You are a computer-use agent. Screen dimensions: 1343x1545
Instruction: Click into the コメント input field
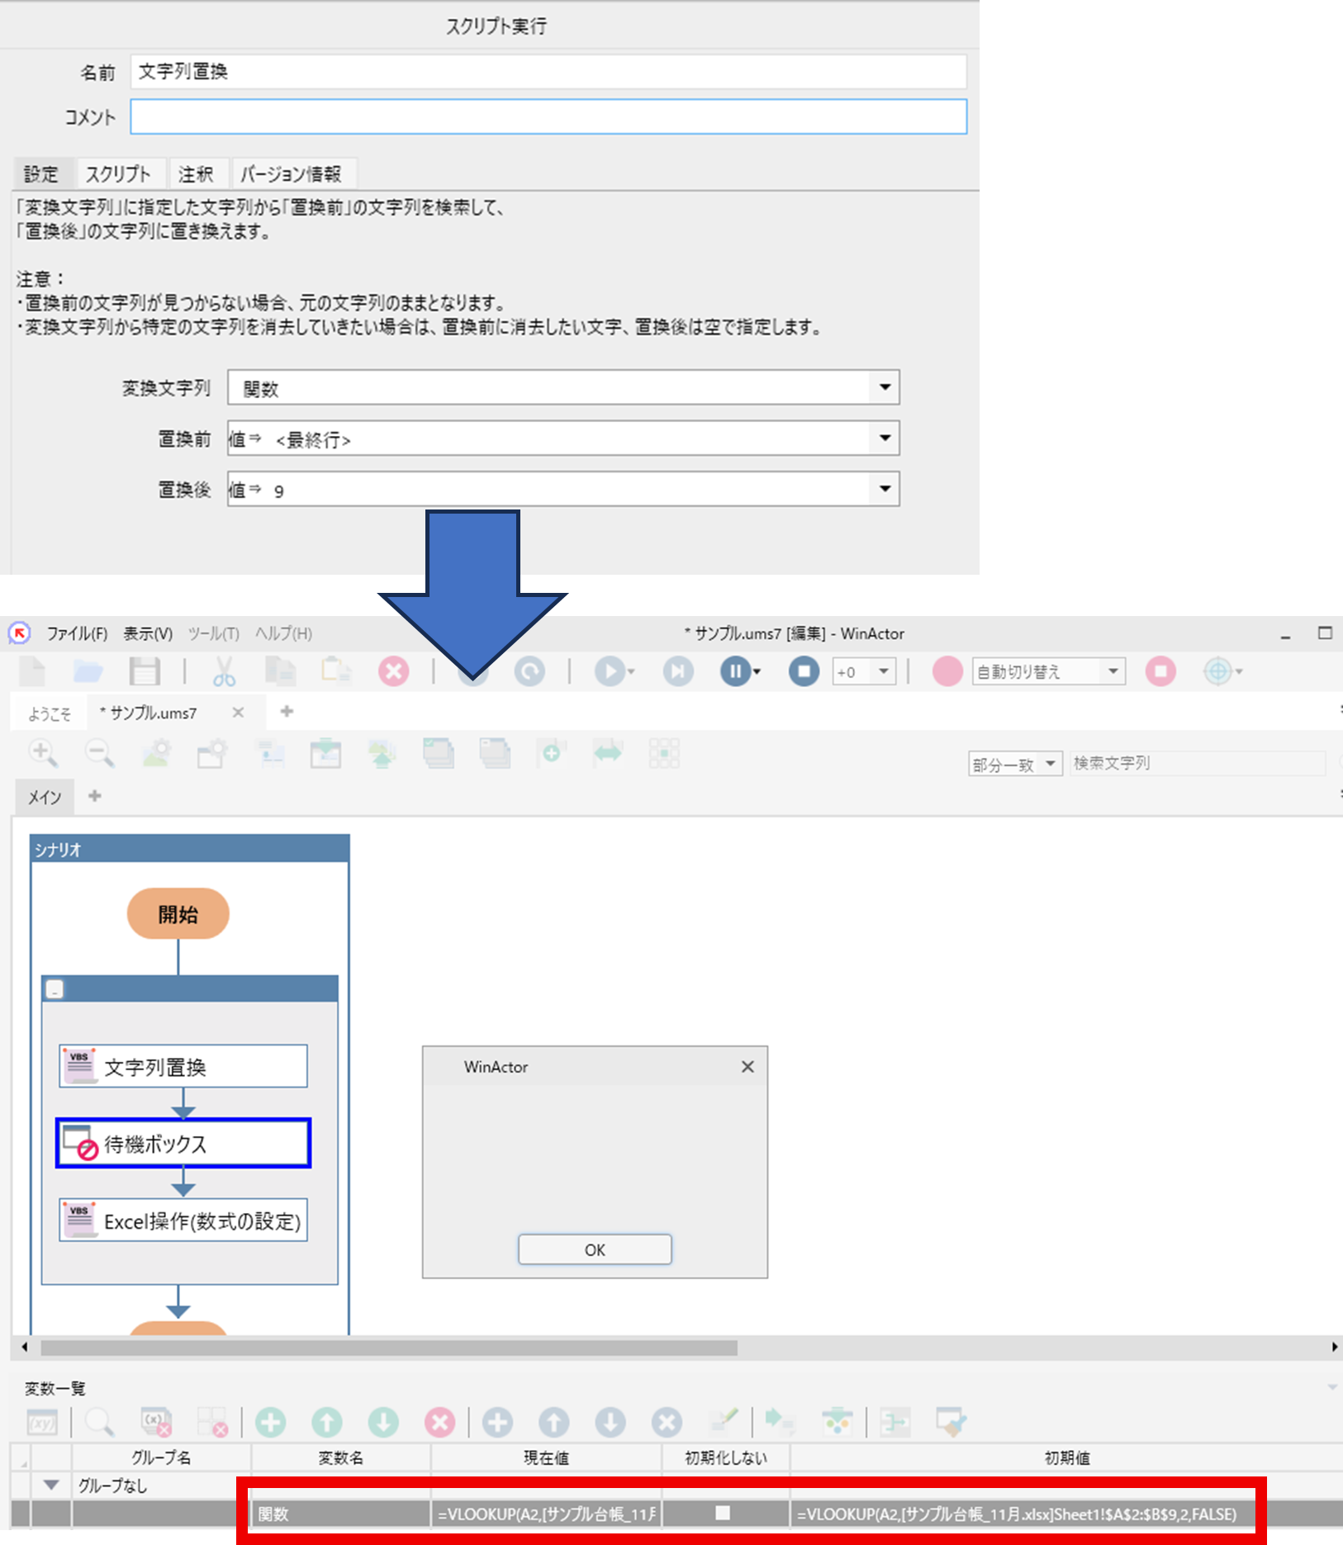548,117
